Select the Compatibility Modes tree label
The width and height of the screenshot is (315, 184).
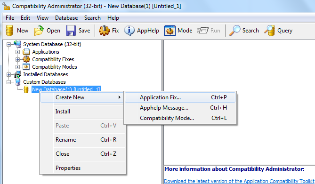(x=55, y=67)
